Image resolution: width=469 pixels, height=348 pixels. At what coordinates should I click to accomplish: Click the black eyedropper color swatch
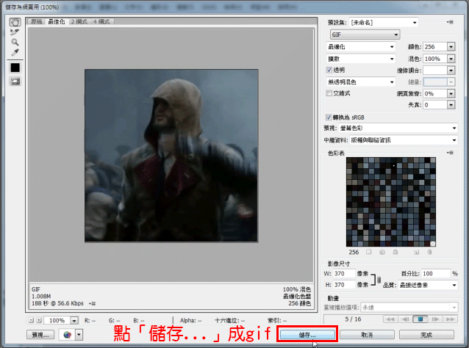coord(15,68)
